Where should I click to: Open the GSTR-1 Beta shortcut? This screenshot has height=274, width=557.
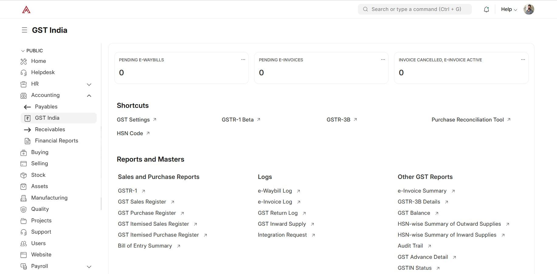[241, 120]
